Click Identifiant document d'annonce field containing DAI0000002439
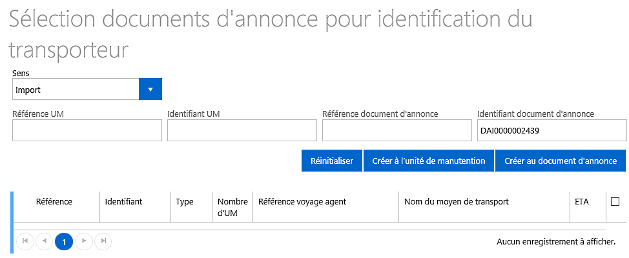 [552, 130]
